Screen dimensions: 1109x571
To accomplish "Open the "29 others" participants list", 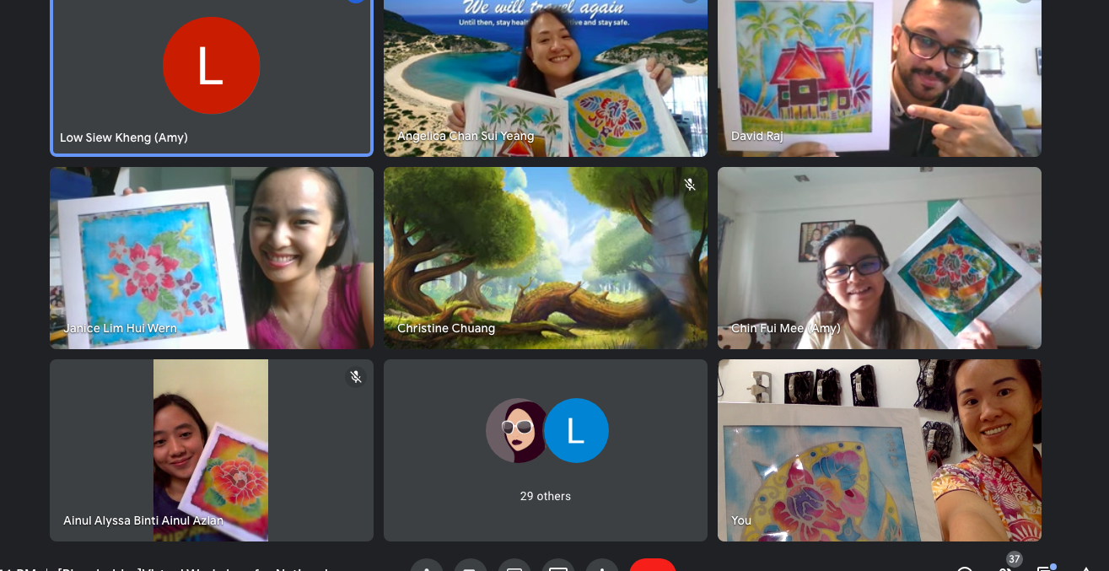I will (546, 496).
